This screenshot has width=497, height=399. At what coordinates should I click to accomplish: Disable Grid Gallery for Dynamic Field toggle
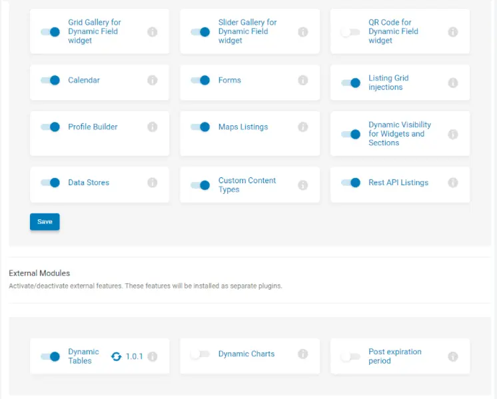pyautogui.click(x=50, y=32)
